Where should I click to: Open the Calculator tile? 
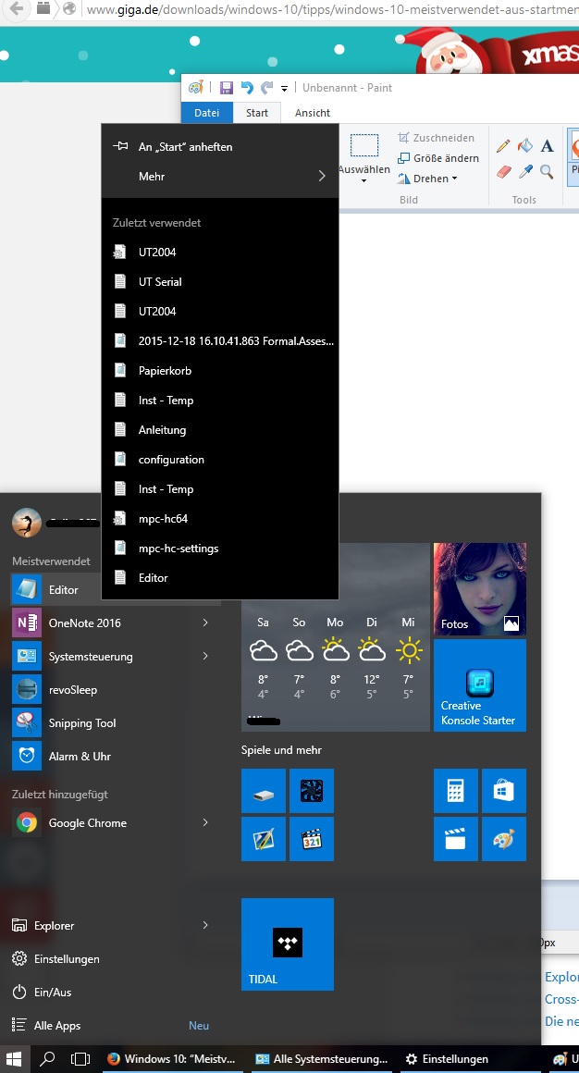coord(456,790)
